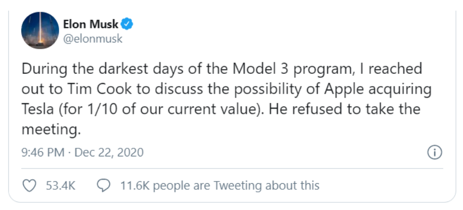463x210 pixels.
Task: Like the tweet with the heart icon
Action: point(29,186)
